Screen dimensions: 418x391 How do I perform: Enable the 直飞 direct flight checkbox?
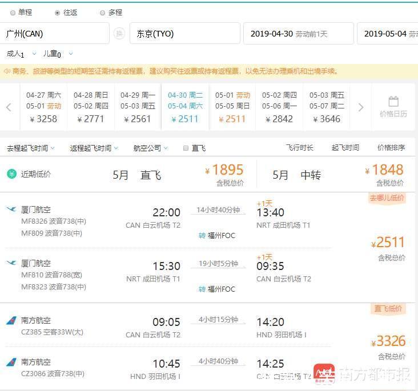point(186,148)
